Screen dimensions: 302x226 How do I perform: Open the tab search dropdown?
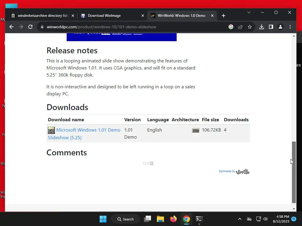tap(249, 12)
